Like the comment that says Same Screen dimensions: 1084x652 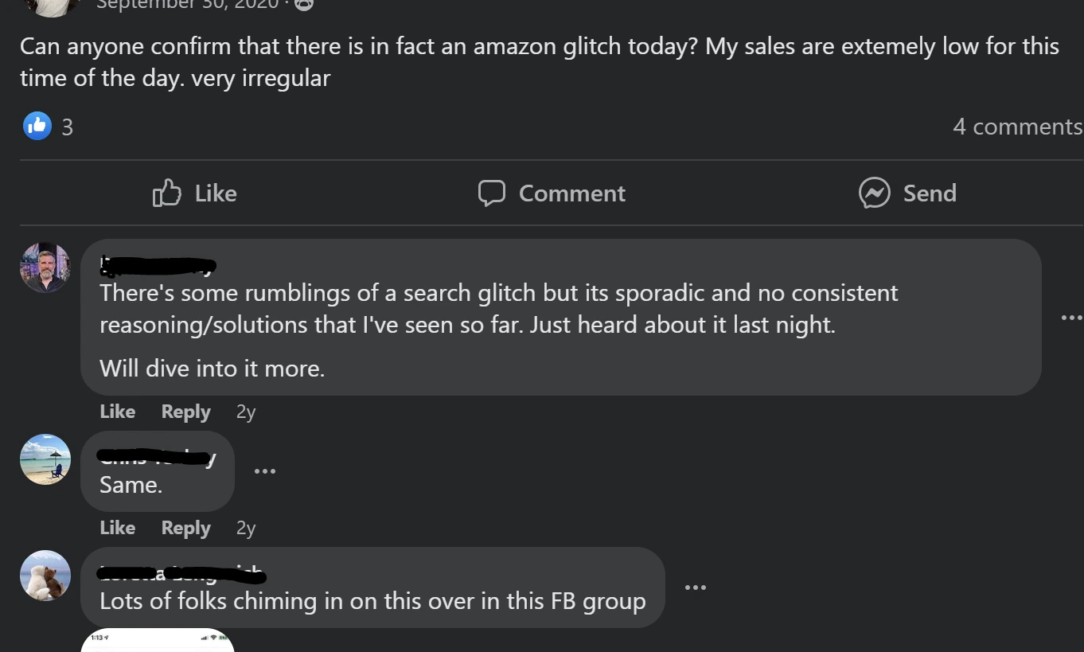[117, 528]
